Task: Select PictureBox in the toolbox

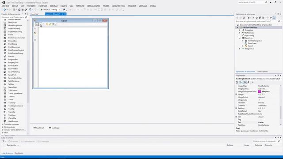Action: [12, 41]
